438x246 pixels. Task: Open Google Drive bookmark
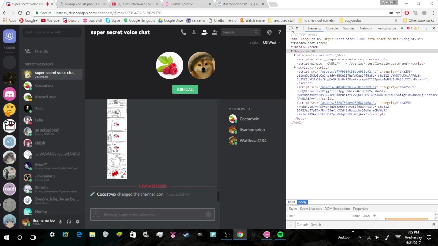pos(170,20)
